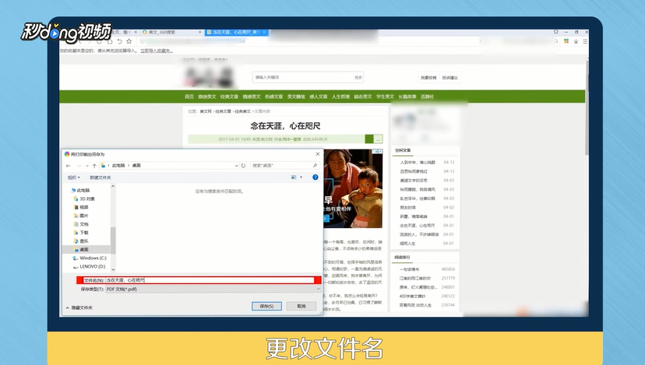
Task: Switch to the 美文_360搜索 tab
Action: coord(172,32)
